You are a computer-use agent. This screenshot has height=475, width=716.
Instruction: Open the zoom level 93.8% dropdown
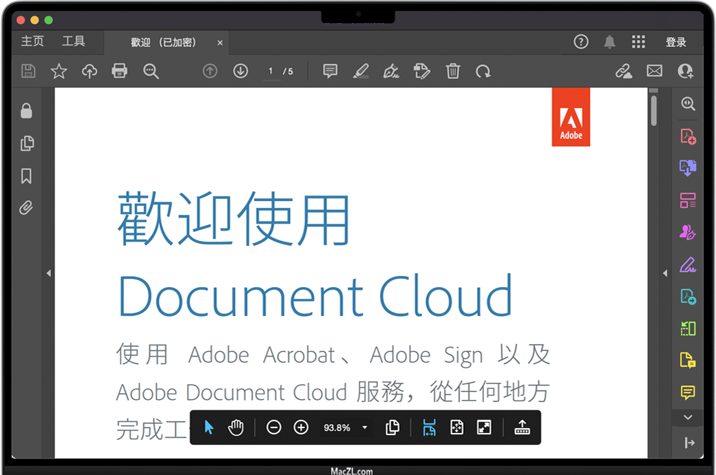click(364, 427)
